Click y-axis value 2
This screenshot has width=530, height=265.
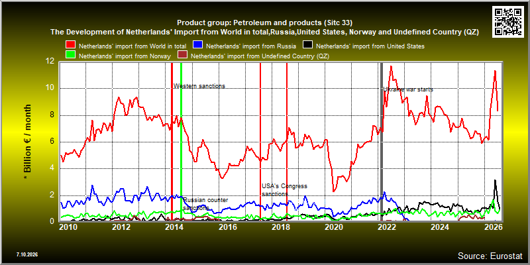(52, 195)
